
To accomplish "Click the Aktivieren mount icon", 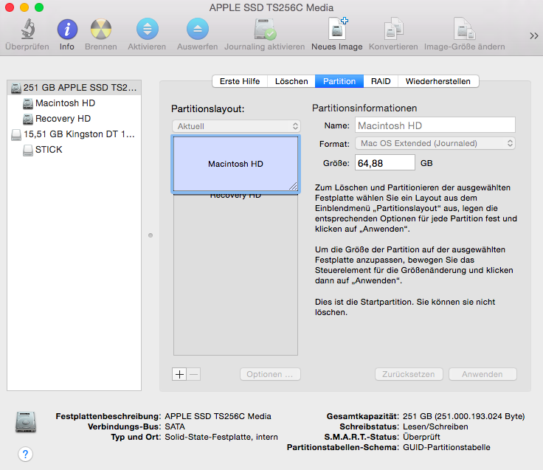I will pyautogui.click(x=147, y=29).
